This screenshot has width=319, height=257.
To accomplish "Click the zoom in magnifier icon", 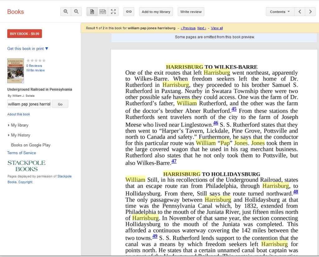I will [x=66, y=12].
